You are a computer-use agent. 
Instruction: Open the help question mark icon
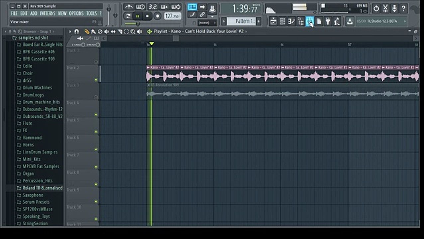coord(403,8)
